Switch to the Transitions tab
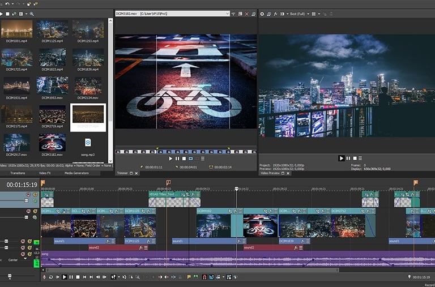Image resolution: width=435 pixels, height=287 pixels. coord(18,173)
